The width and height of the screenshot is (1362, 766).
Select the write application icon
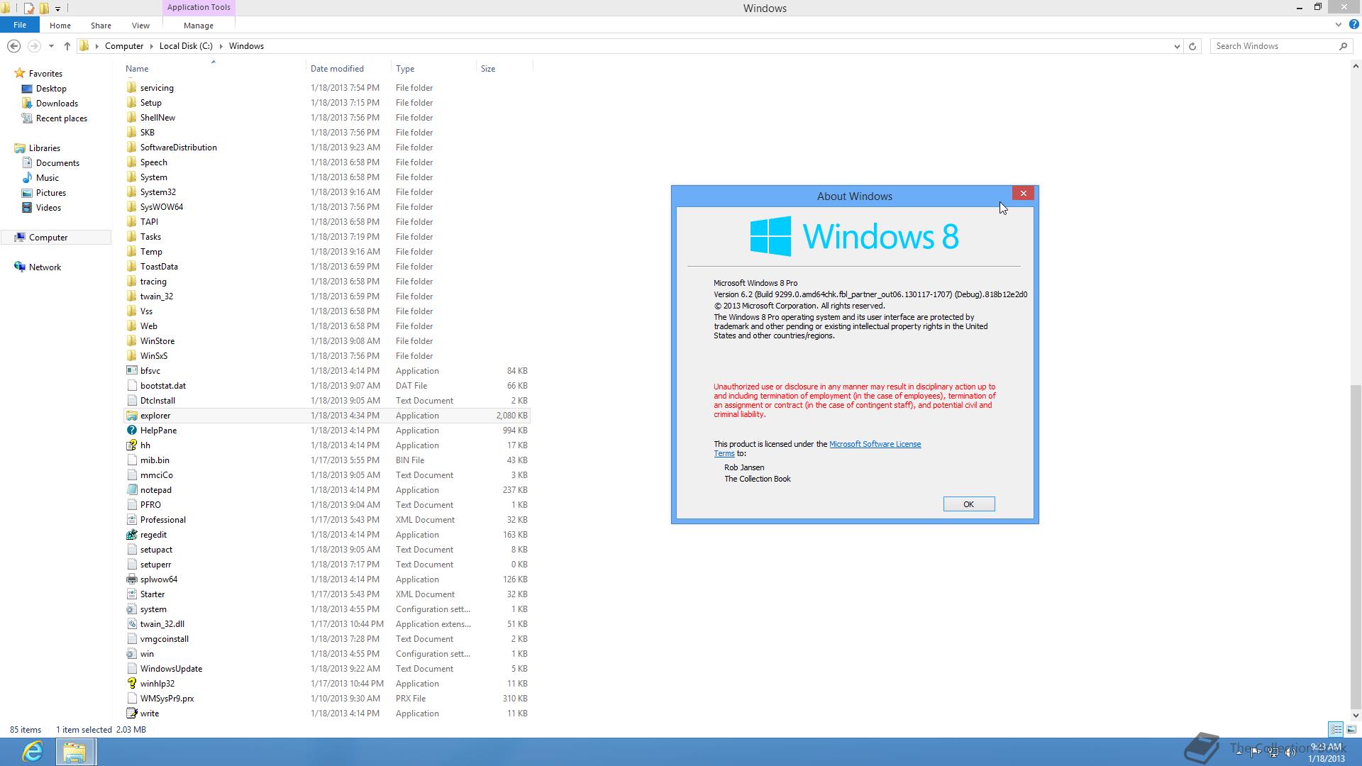click(131, 714)
